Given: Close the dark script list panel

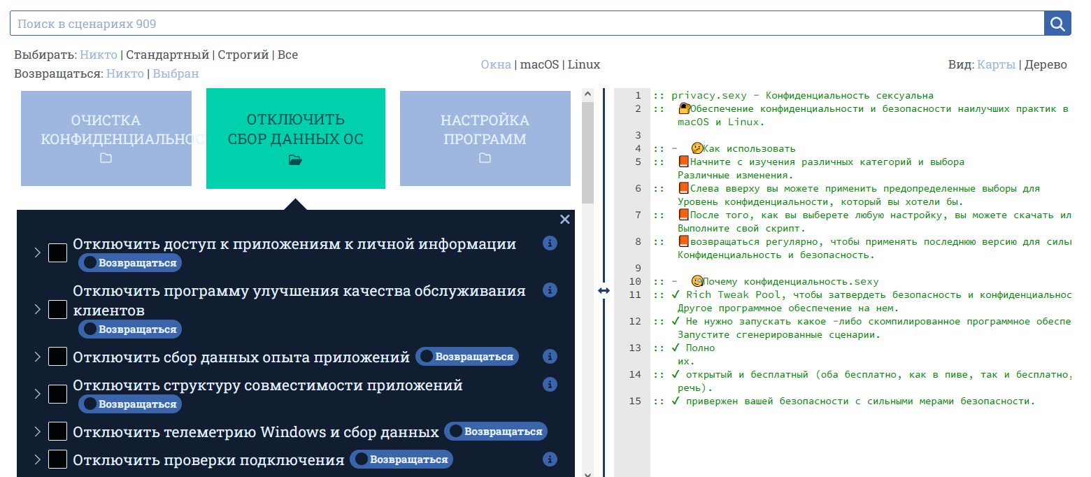Looking at the screenshot, I should [x=565, y=220].
